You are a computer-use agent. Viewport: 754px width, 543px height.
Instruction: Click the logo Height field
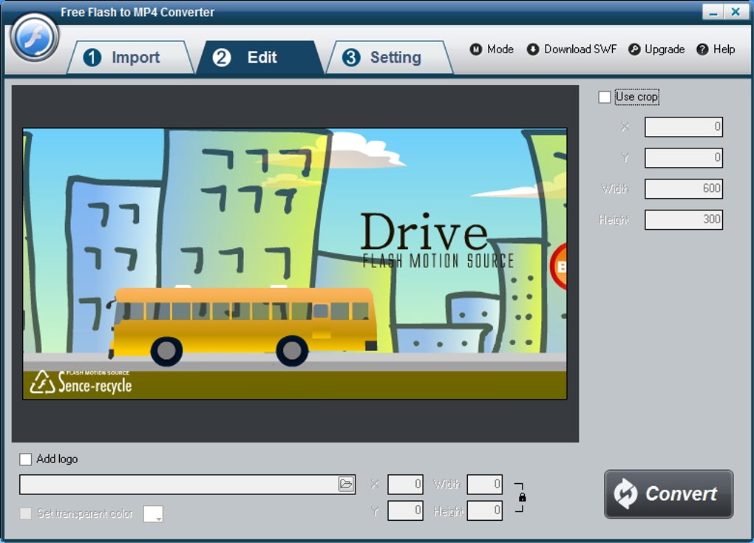485,510
